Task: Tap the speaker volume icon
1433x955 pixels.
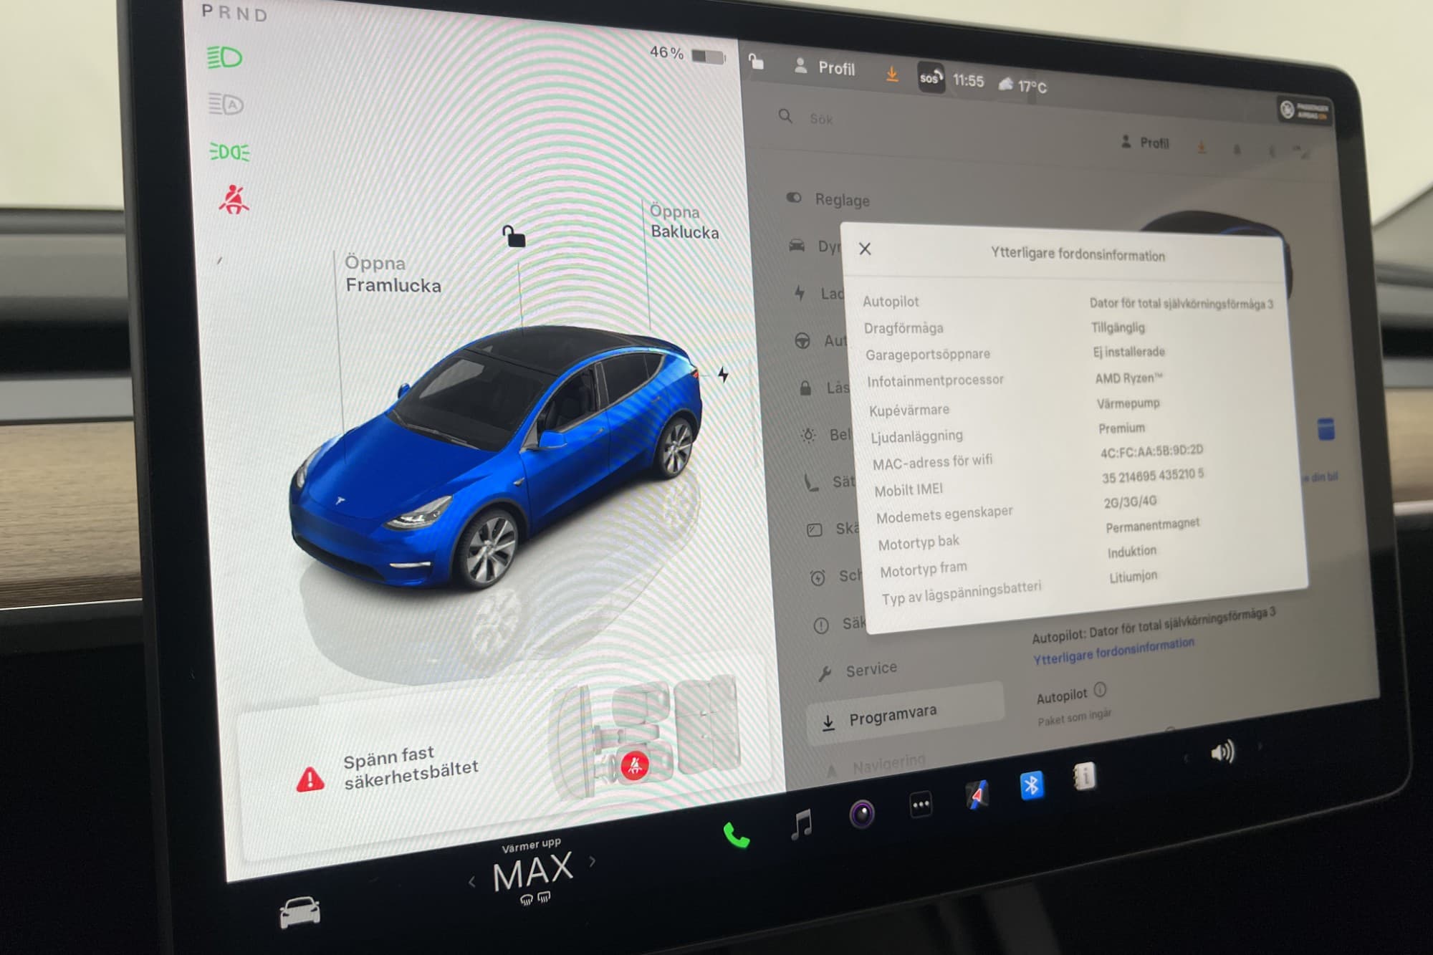Action: pyautogui.click(x=1222, y=752)
